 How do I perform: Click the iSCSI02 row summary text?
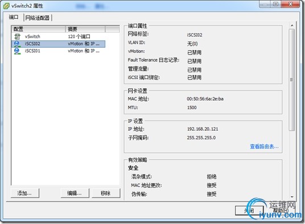tap(84, 44)
